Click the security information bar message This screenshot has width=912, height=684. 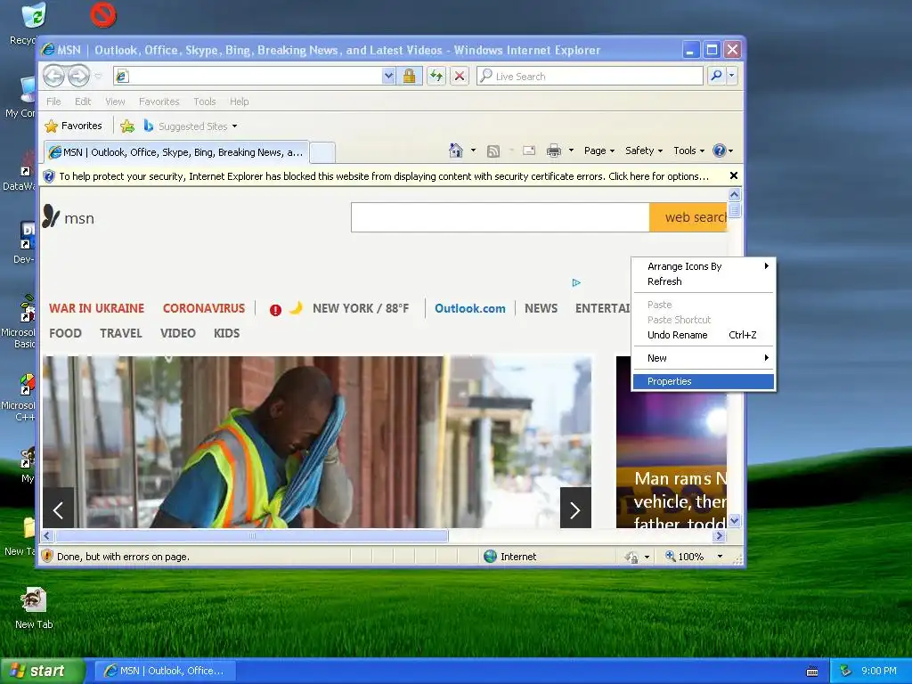pos(383,176)
